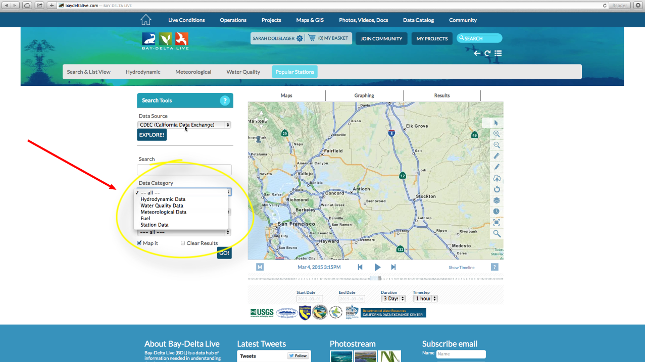Open user settings gear icon
The image size is (645, 362).
click(x=300, y=38)
